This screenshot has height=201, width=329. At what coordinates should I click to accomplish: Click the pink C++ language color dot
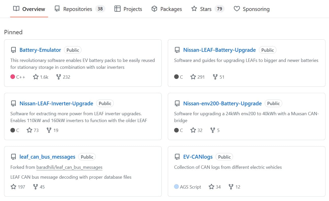click(x=13, y=77)
